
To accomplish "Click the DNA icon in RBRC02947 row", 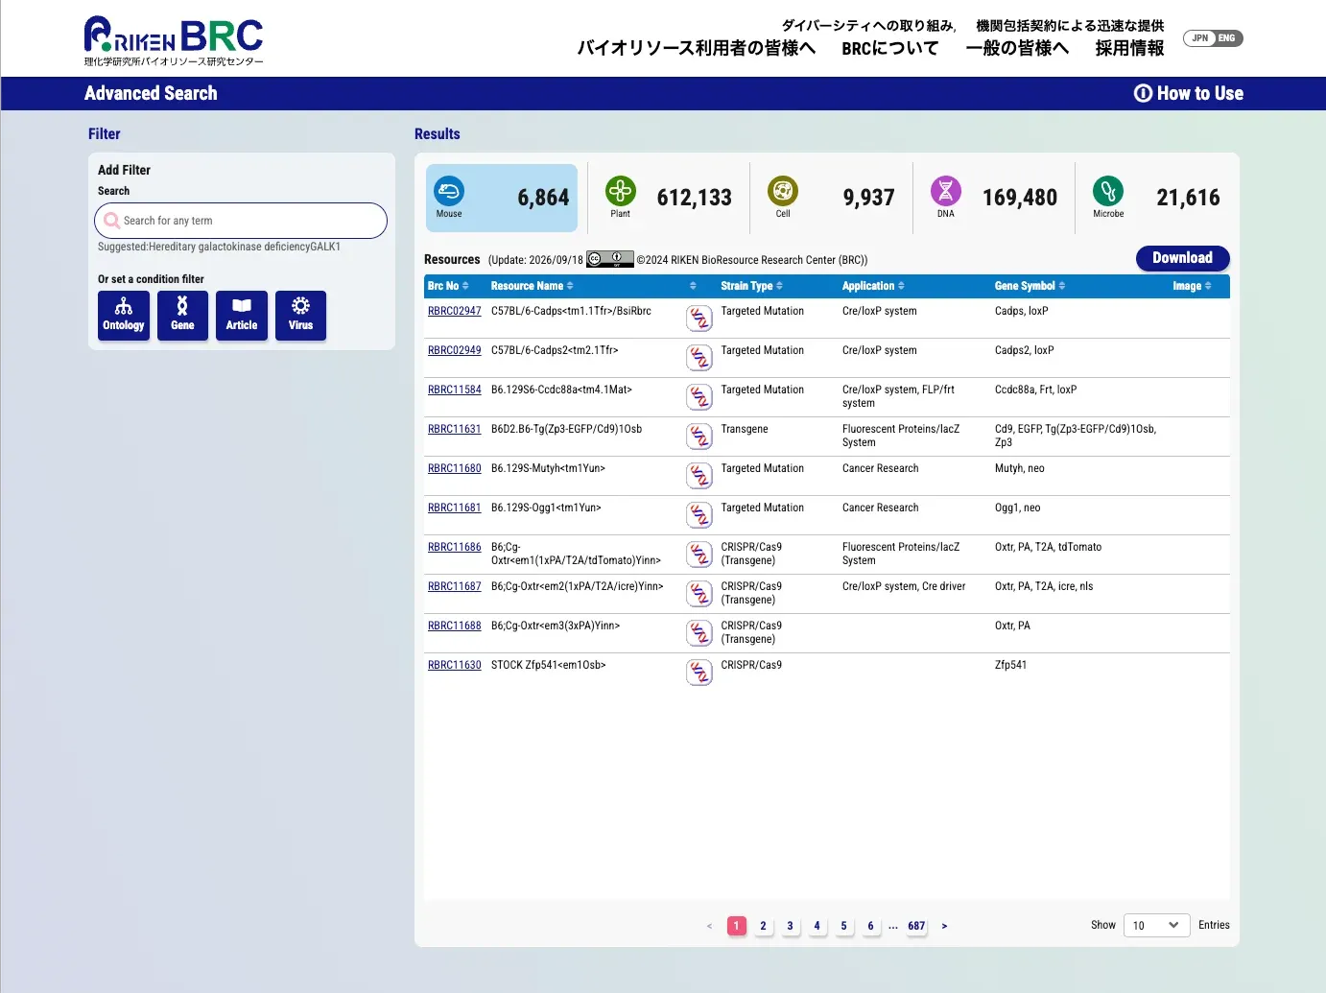I will coord(699,319).
